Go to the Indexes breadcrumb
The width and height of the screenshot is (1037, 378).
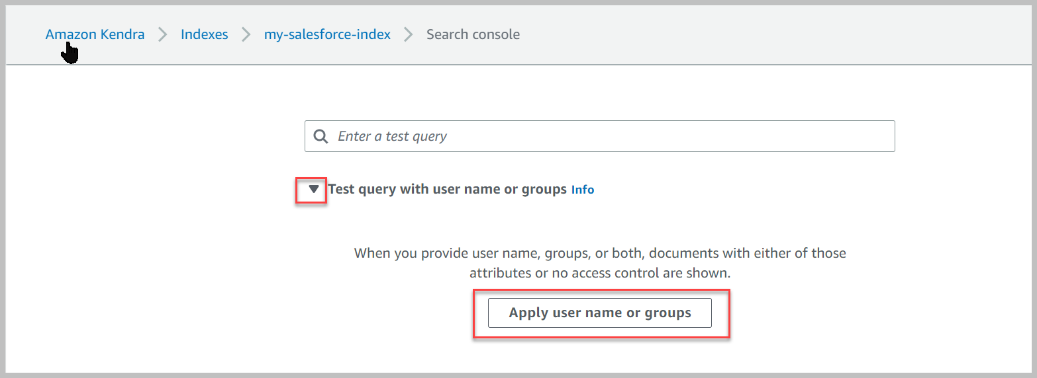(x=204, y=34)
